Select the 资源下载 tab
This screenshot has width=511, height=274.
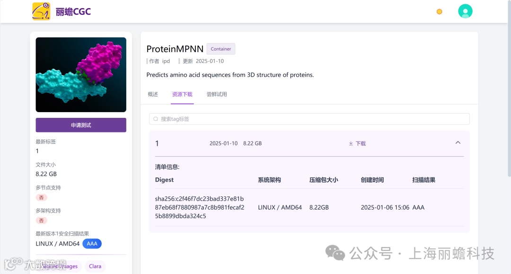(182, 94)
